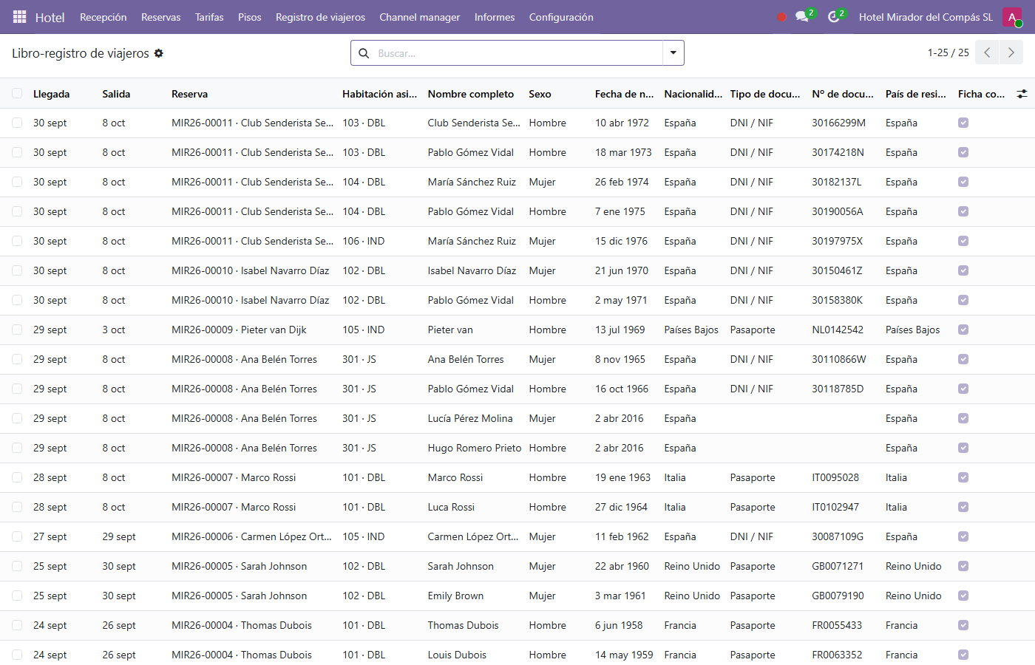The image size is (1035, 665).
Task: Sort by the Sexo column header
Action: tap(540, 94)
